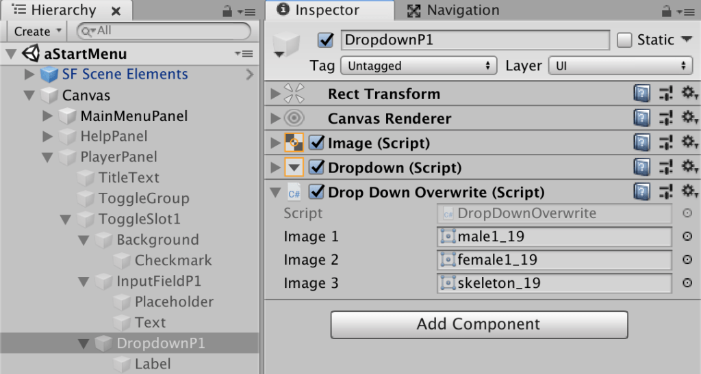Screen dimensions: 701x374
Task: Open object picker for Image 1 field
Action: [x=687, y=237]
